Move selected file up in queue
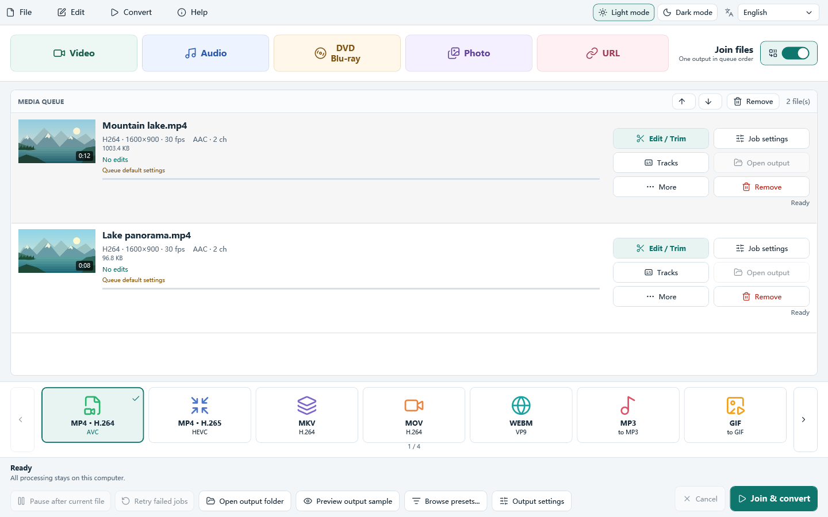The image size is (828, 517). click(684, 102)
